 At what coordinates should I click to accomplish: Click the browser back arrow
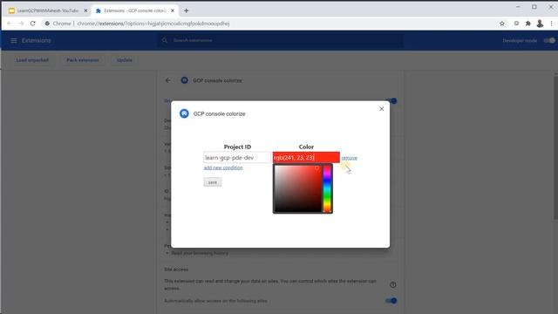10,24
